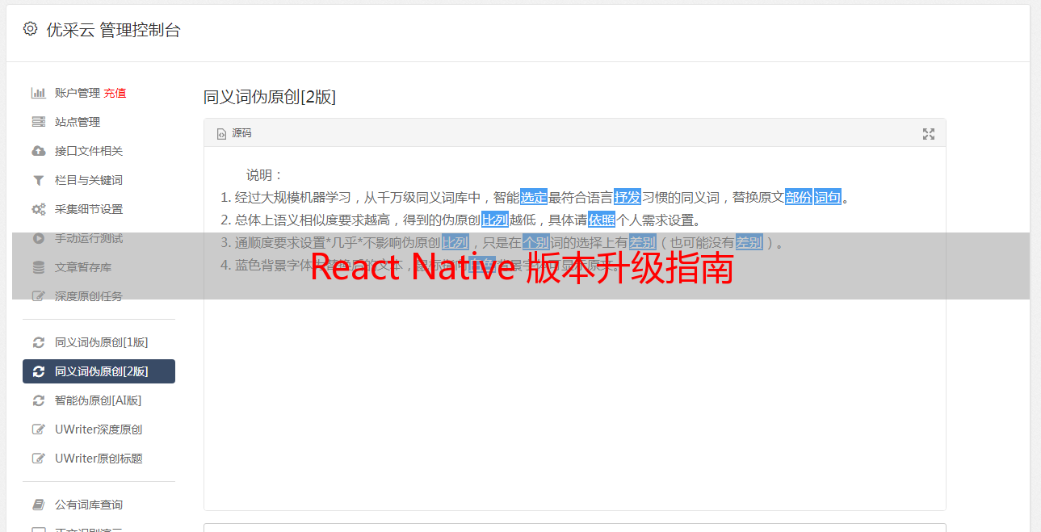Click the refresh icon for 智能伪原创[AI版]
Image resolution: width=1041 pixels, height=532 pixels.
(38, 400)
